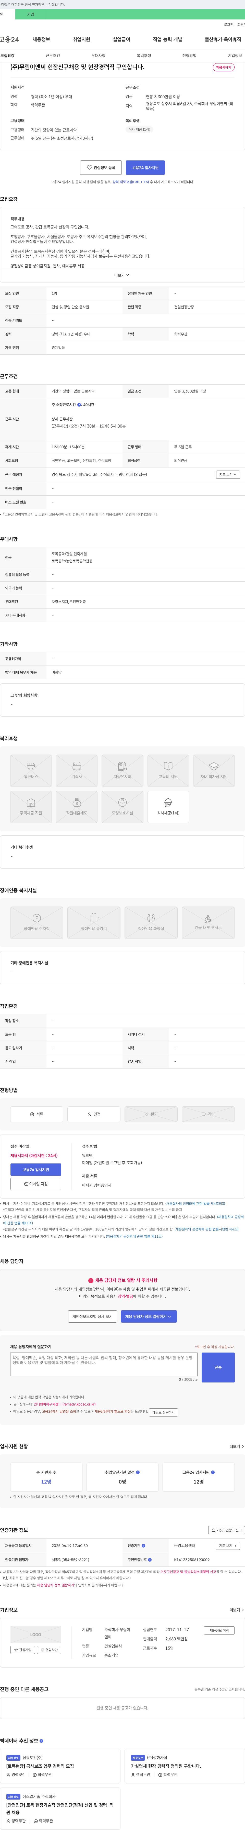The width and height of the screenshot is (245, 1830).
Task: Toggle 열람차단 for this company
Action: pos(49,1650)
